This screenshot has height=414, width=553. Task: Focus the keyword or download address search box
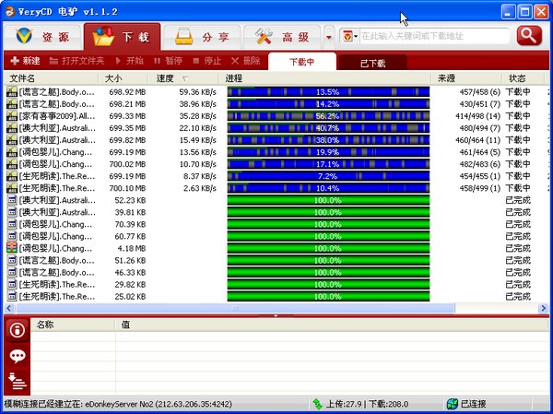[x=434, y=36]
